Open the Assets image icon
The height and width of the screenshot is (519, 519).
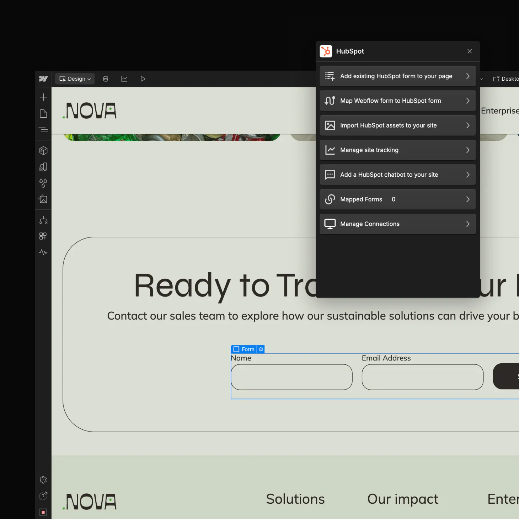tap(43, 199)
